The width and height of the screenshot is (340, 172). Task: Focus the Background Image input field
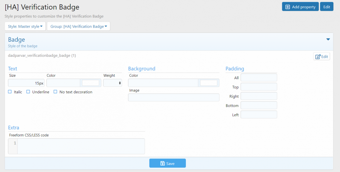(174, 97)
